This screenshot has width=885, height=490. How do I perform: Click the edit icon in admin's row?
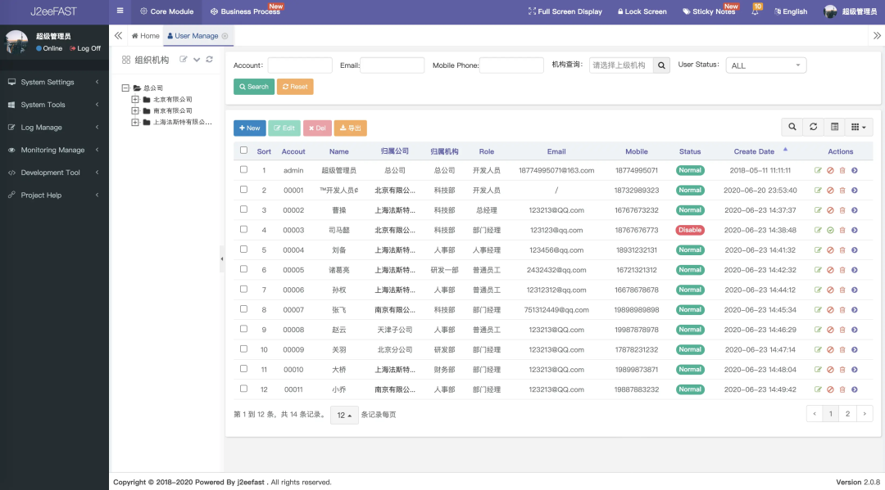(x=818, y=170)
